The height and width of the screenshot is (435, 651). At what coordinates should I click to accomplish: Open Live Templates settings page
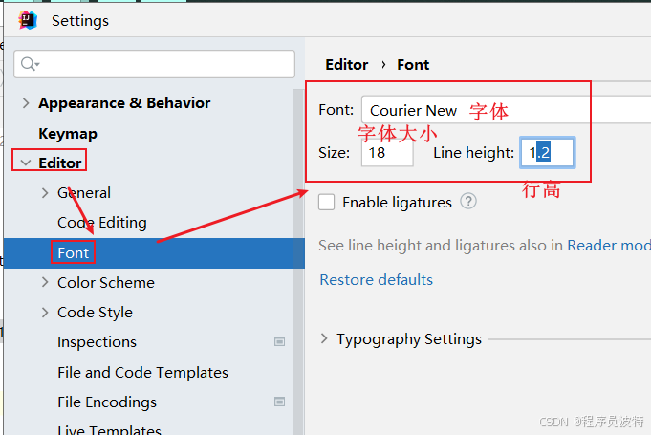point(109,430)
